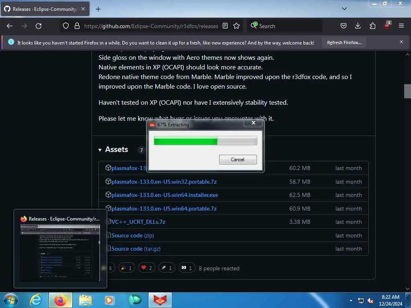The height and width of the screenshot is (308, 411).
Task: Open a new tab with plus button
Action: pos(98,9)
